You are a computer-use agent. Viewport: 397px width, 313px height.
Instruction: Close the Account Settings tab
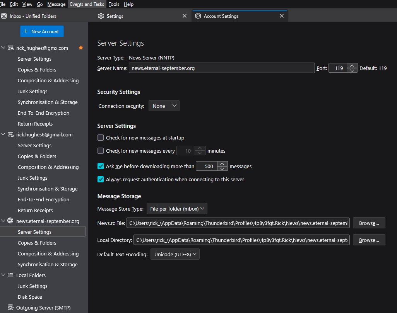(282, 16)
